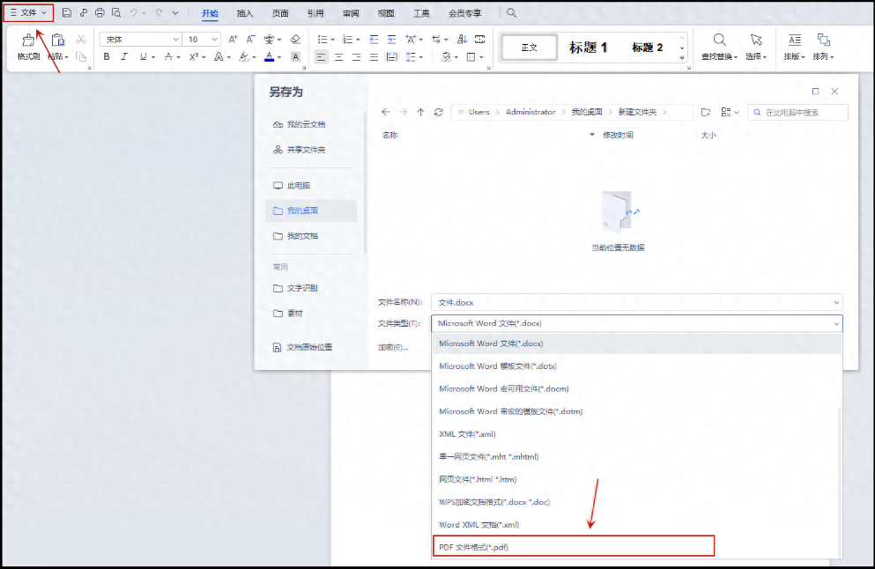The width and height of the screenshot is (875, 569).
Task: Select PDF 文件格式(*.pdf) from the list
Action: (573, 545)
